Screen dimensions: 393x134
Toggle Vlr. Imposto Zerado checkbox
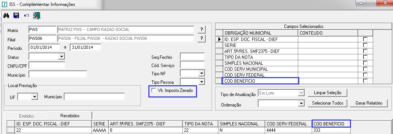point(154,90)
